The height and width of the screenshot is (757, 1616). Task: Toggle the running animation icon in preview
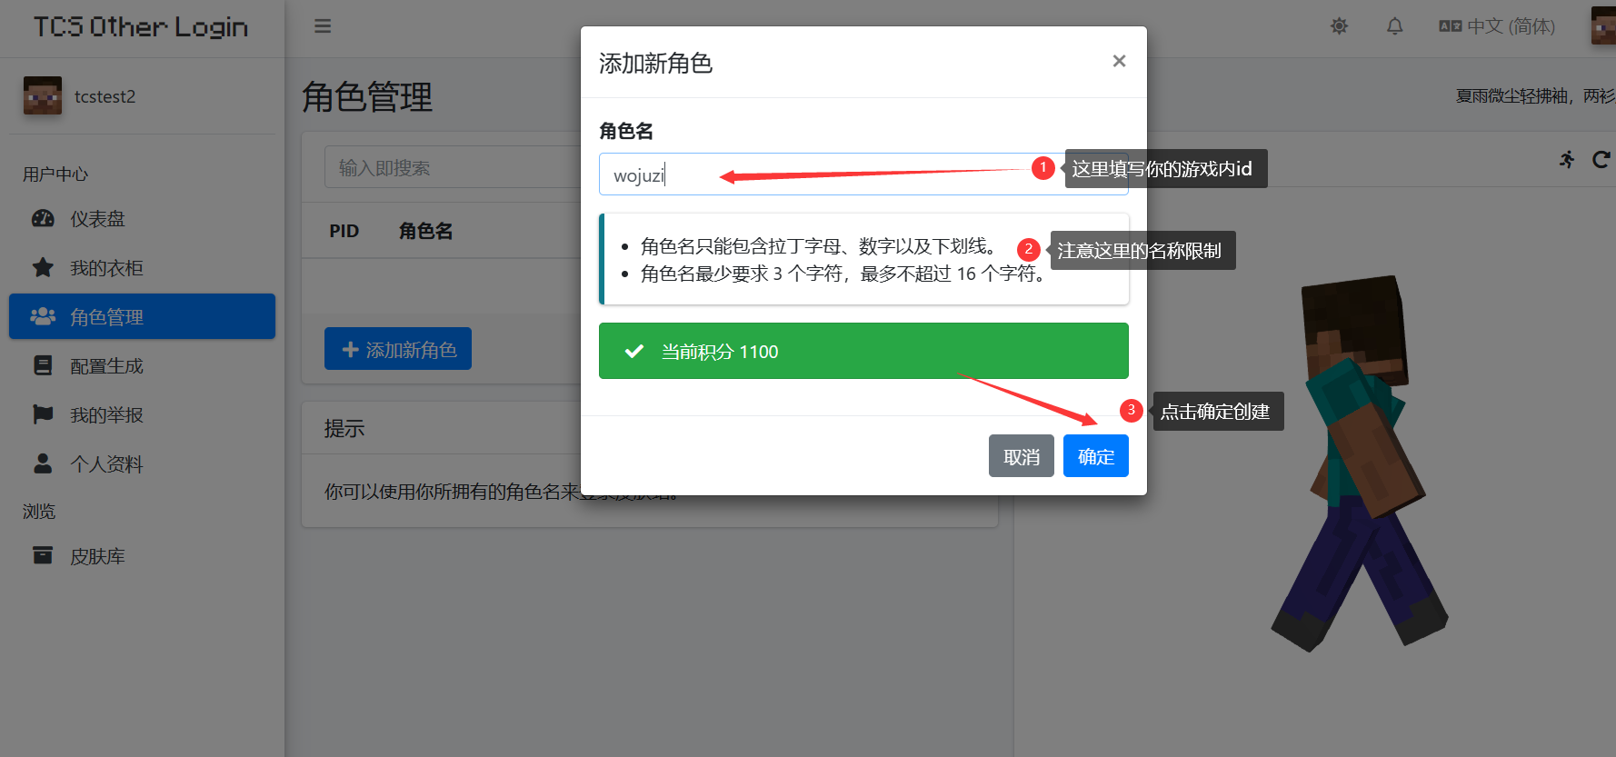(1567, 160)
